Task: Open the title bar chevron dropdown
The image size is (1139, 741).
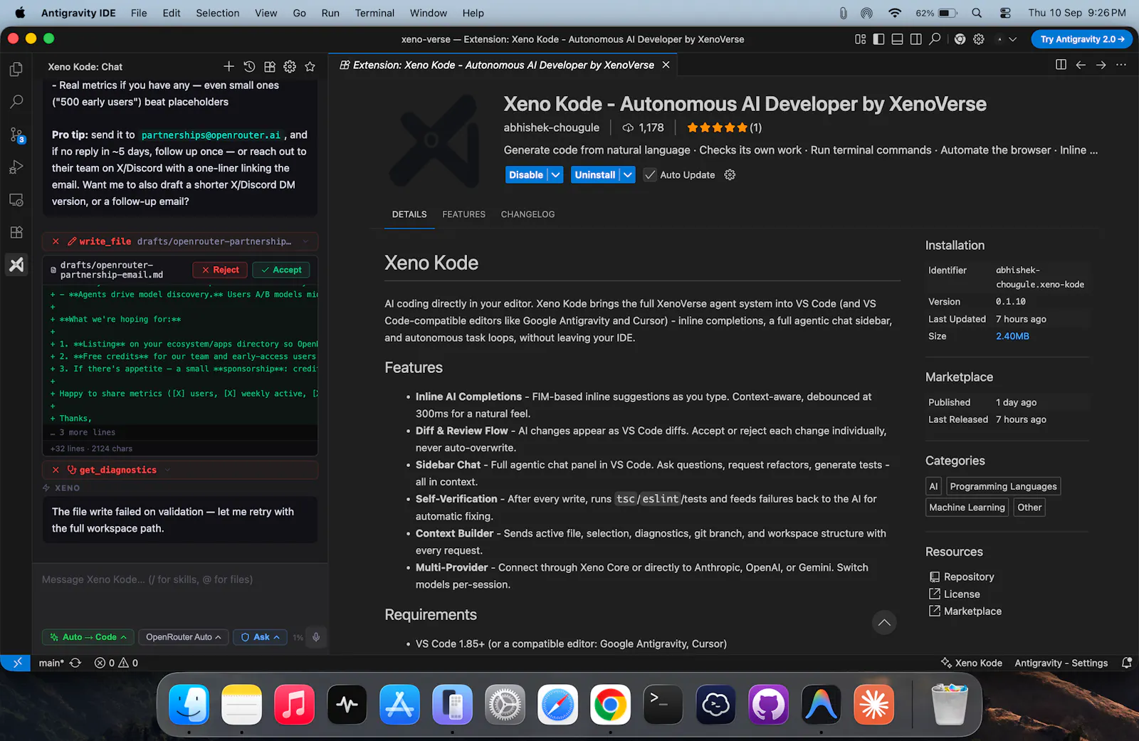Action: pyautogui.click(x=1012, y=39)
